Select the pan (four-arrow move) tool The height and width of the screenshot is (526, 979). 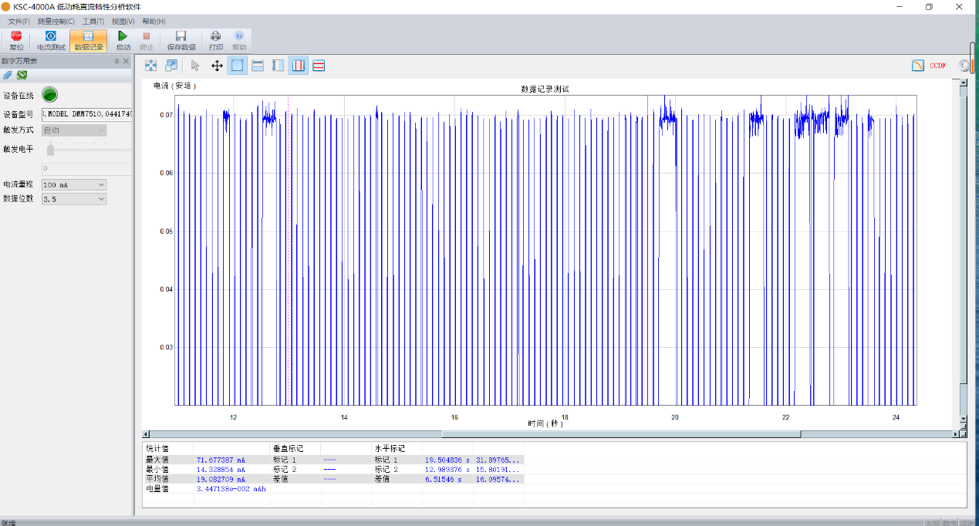point(217,66)
